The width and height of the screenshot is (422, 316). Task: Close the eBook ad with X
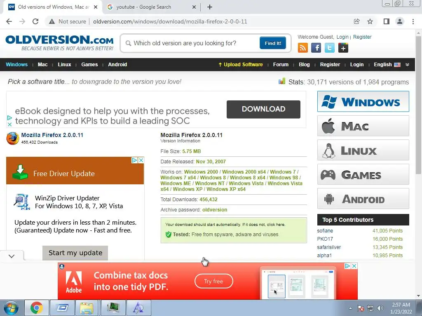tap(9, 124)
